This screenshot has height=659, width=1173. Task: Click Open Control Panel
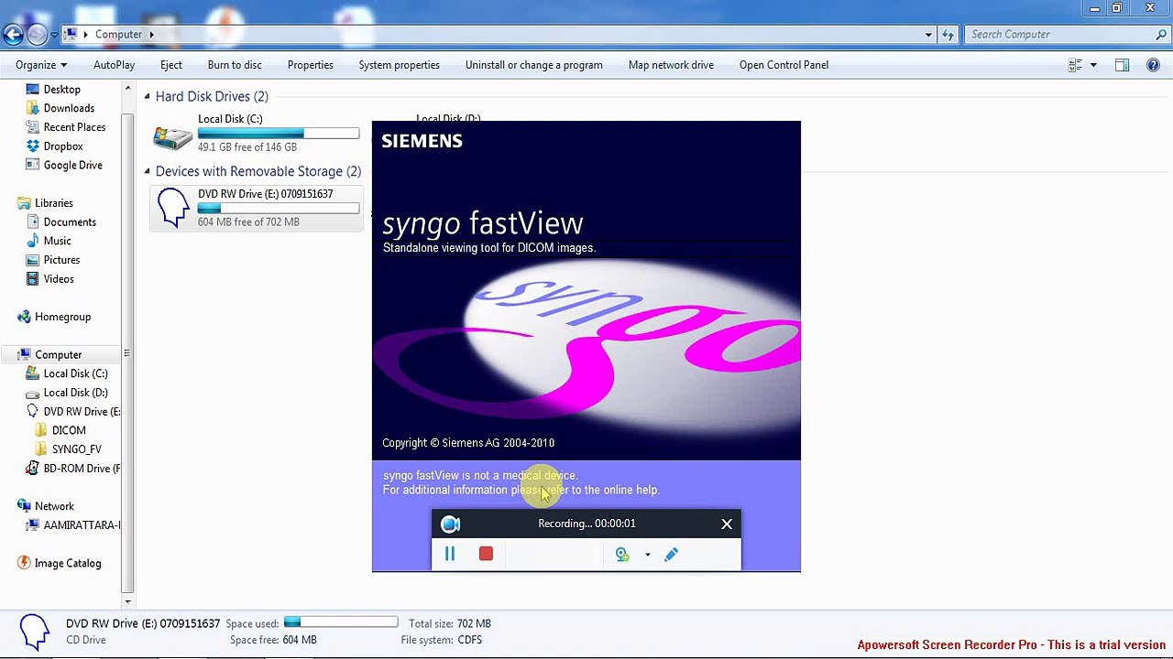(784, 65)
